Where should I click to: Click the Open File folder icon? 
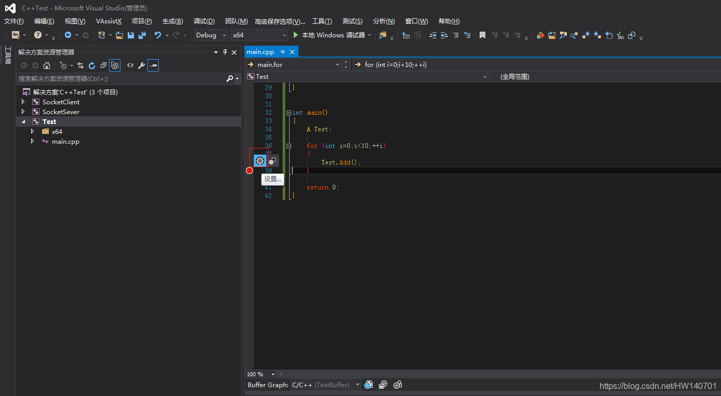click(x=119, y=35)
